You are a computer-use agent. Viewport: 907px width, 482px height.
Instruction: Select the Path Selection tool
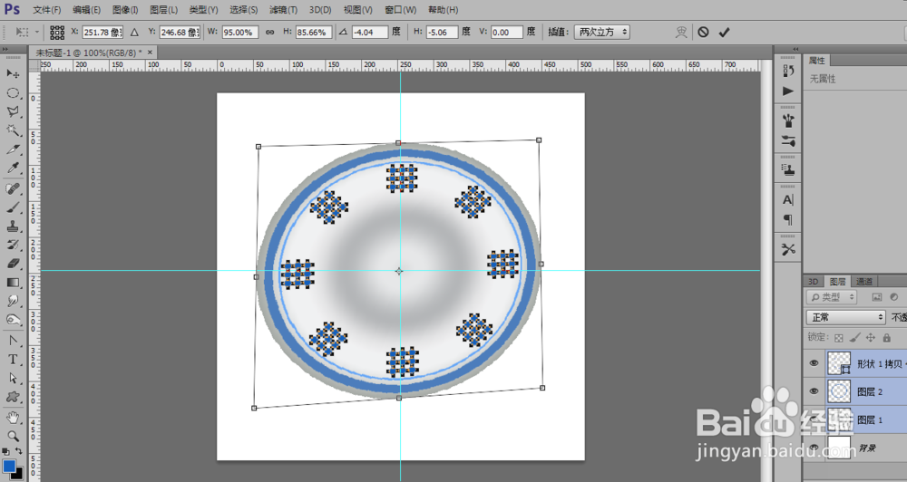point(13,378)
